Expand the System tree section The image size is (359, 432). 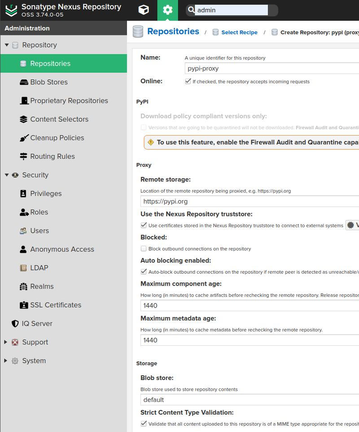click(5, 361)
